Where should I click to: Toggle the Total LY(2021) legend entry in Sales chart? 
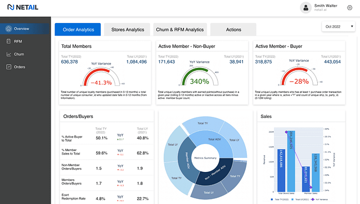click(300, 200)
